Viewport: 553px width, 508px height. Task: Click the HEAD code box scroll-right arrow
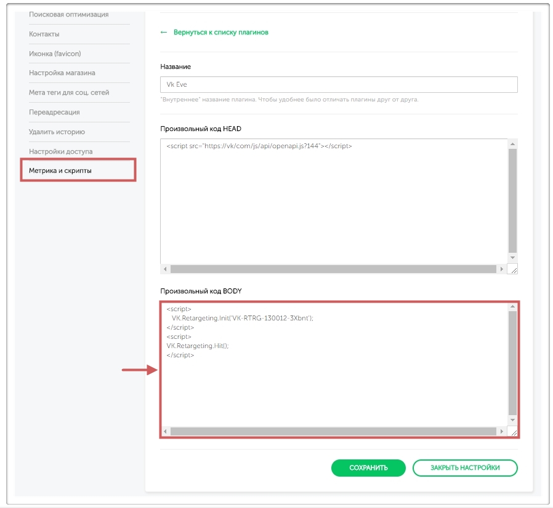(x=502, y=269)
